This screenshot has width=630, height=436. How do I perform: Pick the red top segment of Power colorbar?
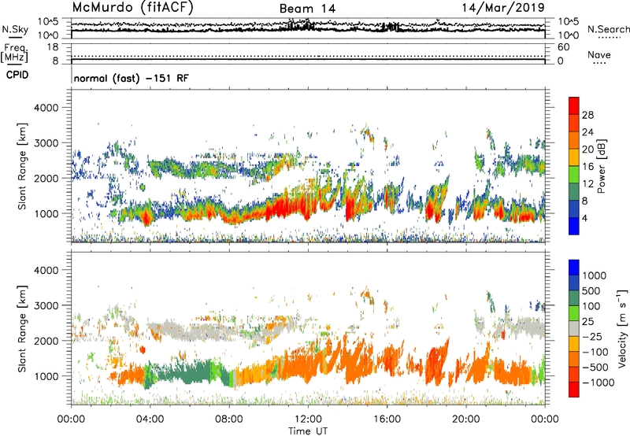pos(574,106)
